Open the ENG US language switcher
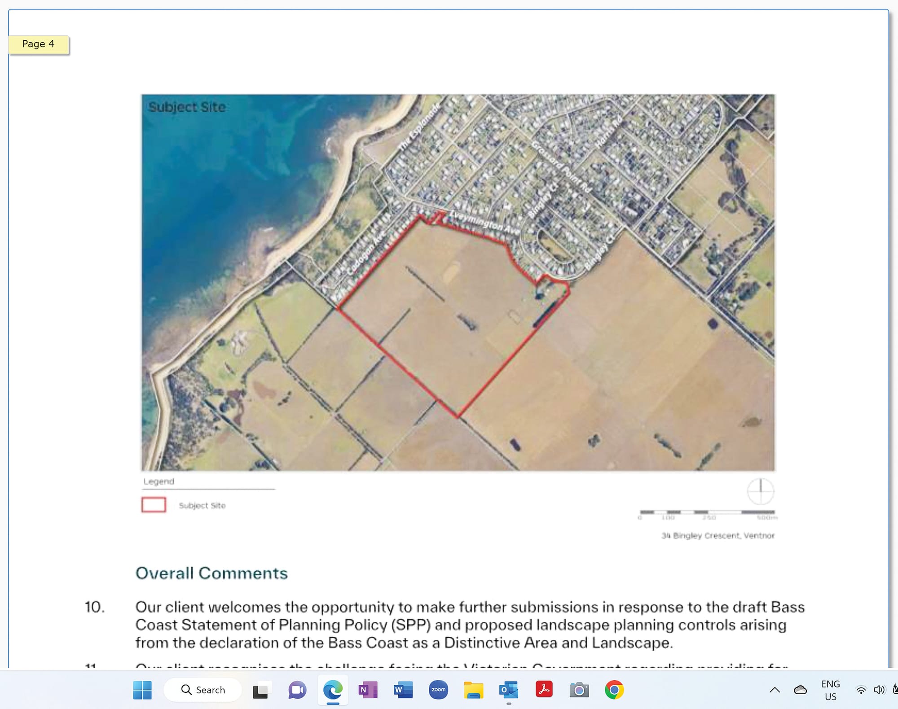Viewport: 898px width, 709px height. coord(830,690)
